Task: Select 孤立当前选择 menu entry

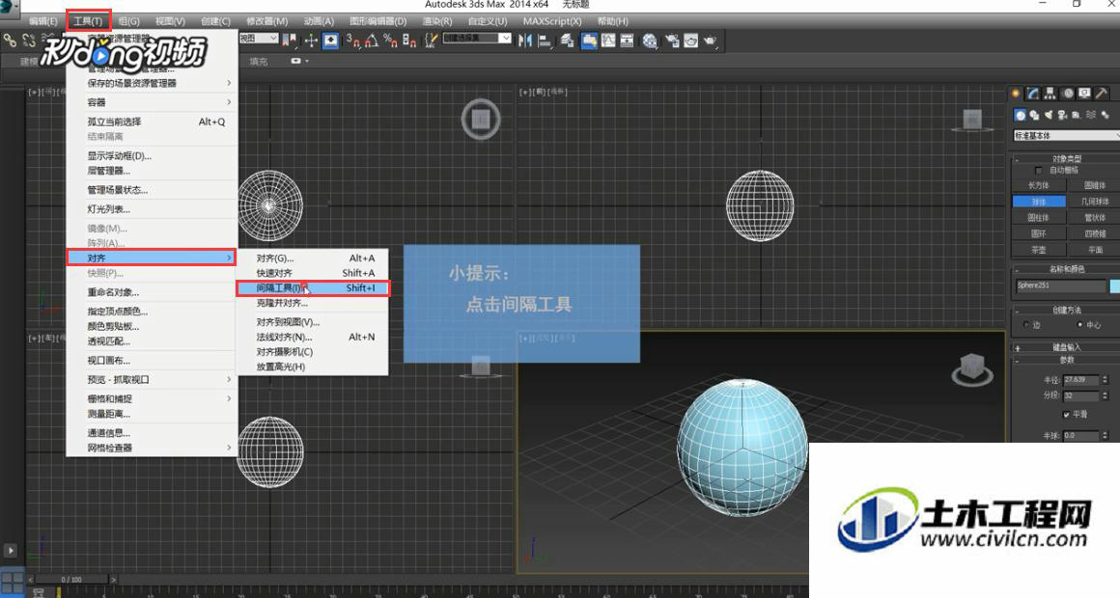Action: tap(152, 122)
